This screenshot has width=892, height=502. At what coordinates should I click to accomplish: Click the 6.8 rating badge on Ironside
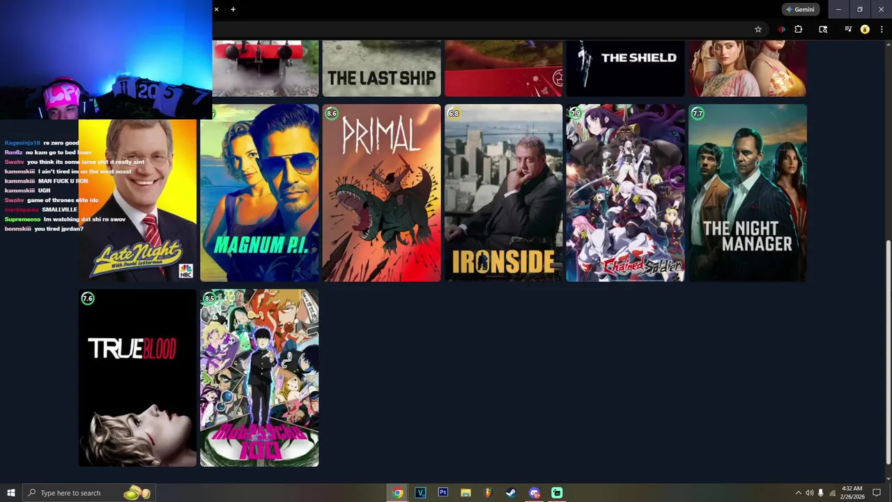tap(454, 113)
